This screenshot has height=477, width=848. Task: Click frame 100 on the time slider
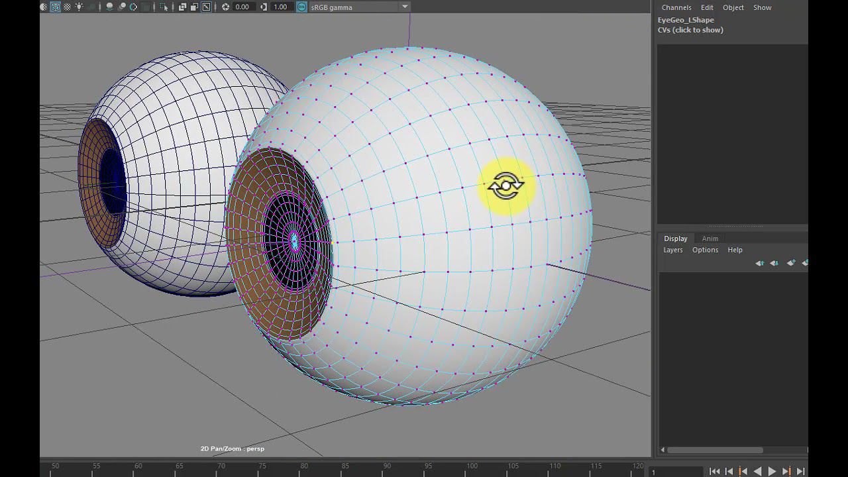coord(472,466)
